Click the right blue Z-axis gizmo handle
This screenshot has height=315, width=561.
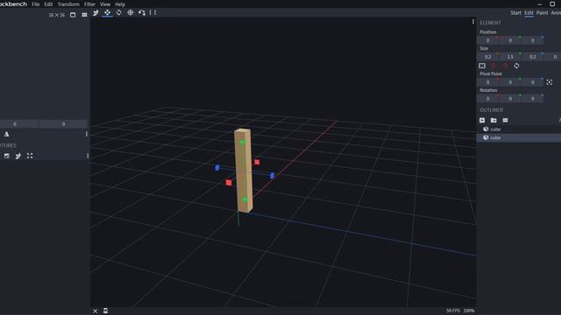pyautogui.click(x=273, y=175)
